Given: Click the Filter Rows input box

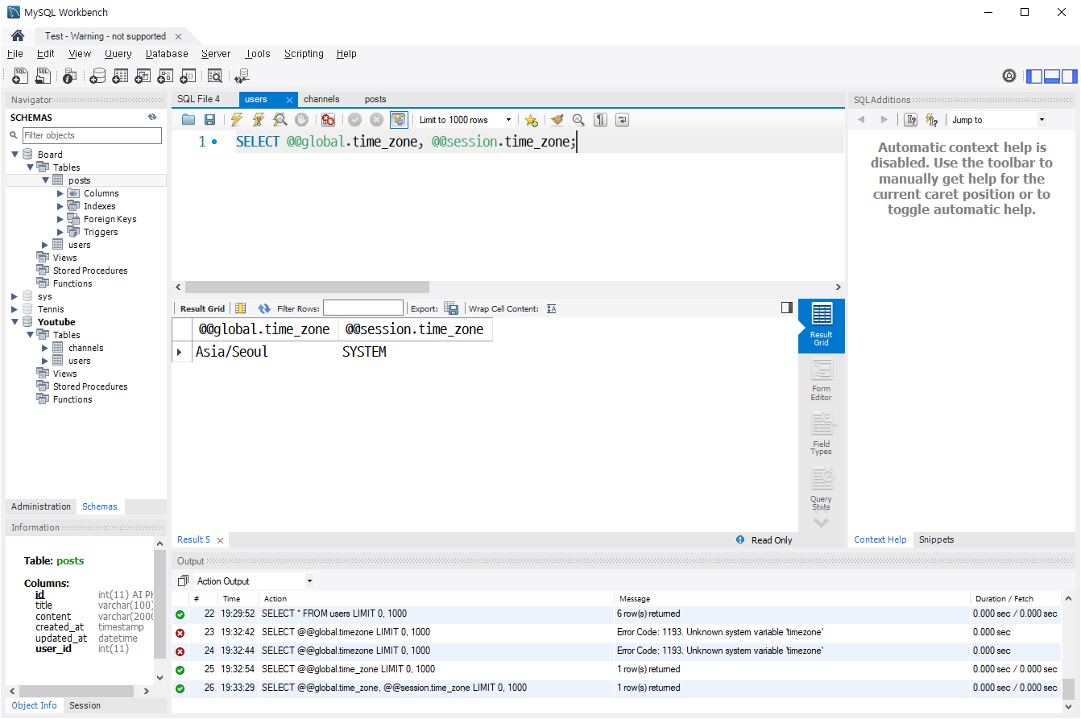Looking at the screenshot, I should (363, 308).
